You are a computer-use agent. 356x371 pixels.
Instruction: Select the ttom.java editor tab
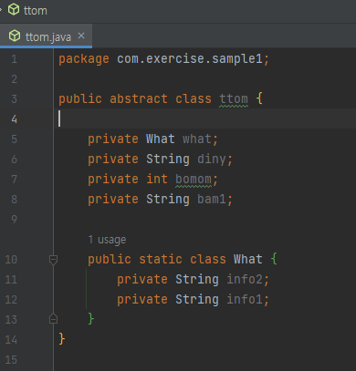[x=46, y=36]
